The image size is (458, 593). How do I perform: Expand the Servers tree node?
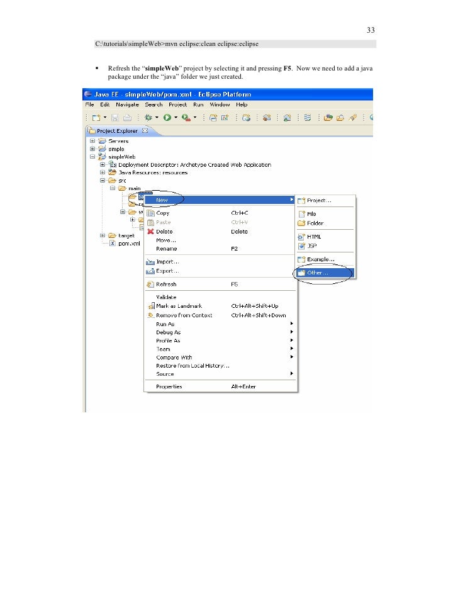point(92,140)
